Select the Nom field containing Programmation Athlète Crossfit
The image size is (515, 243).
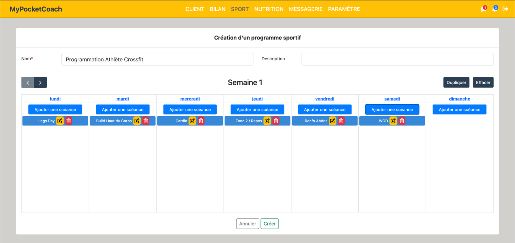pos(157,59)
